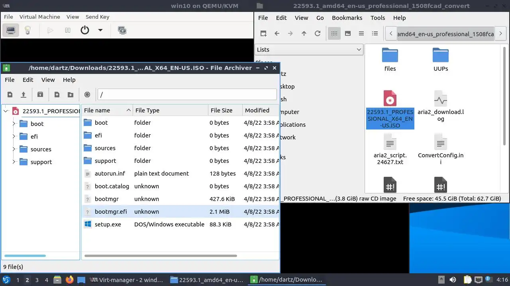Go forward in the file manager

(x=290, y=33)
